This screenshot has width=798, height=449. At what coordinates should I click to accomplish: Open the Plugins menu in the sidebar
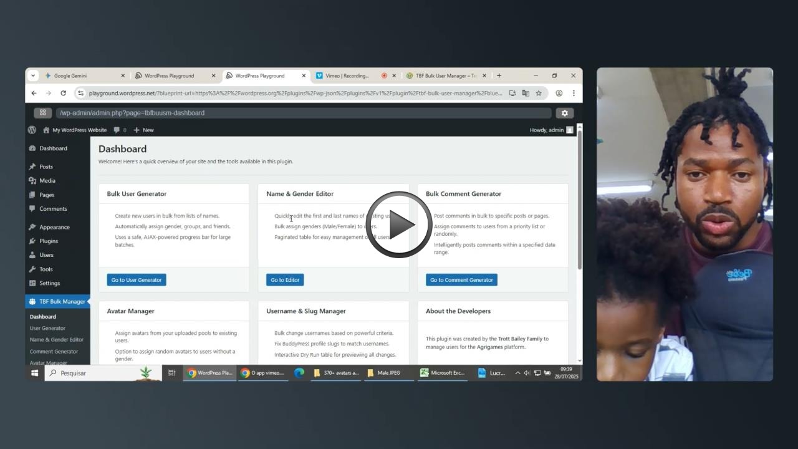49,241
